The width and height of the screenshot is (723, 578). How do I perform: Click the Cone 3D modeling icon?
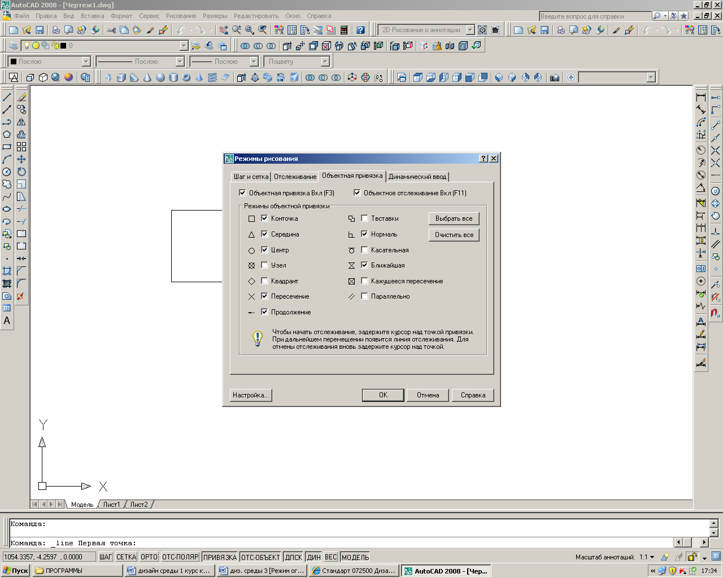(147, 77)
